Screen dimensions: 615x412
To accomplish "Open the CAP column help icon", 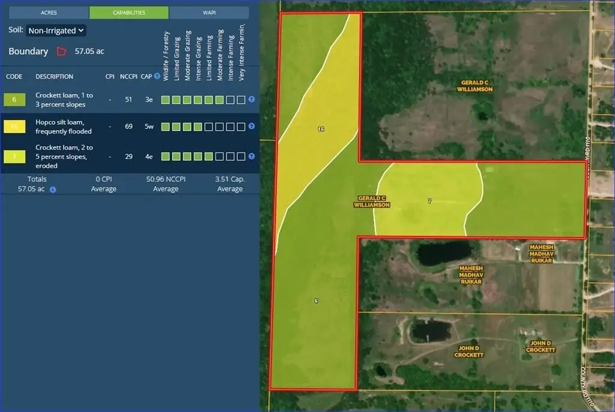I will click(157, 77).
